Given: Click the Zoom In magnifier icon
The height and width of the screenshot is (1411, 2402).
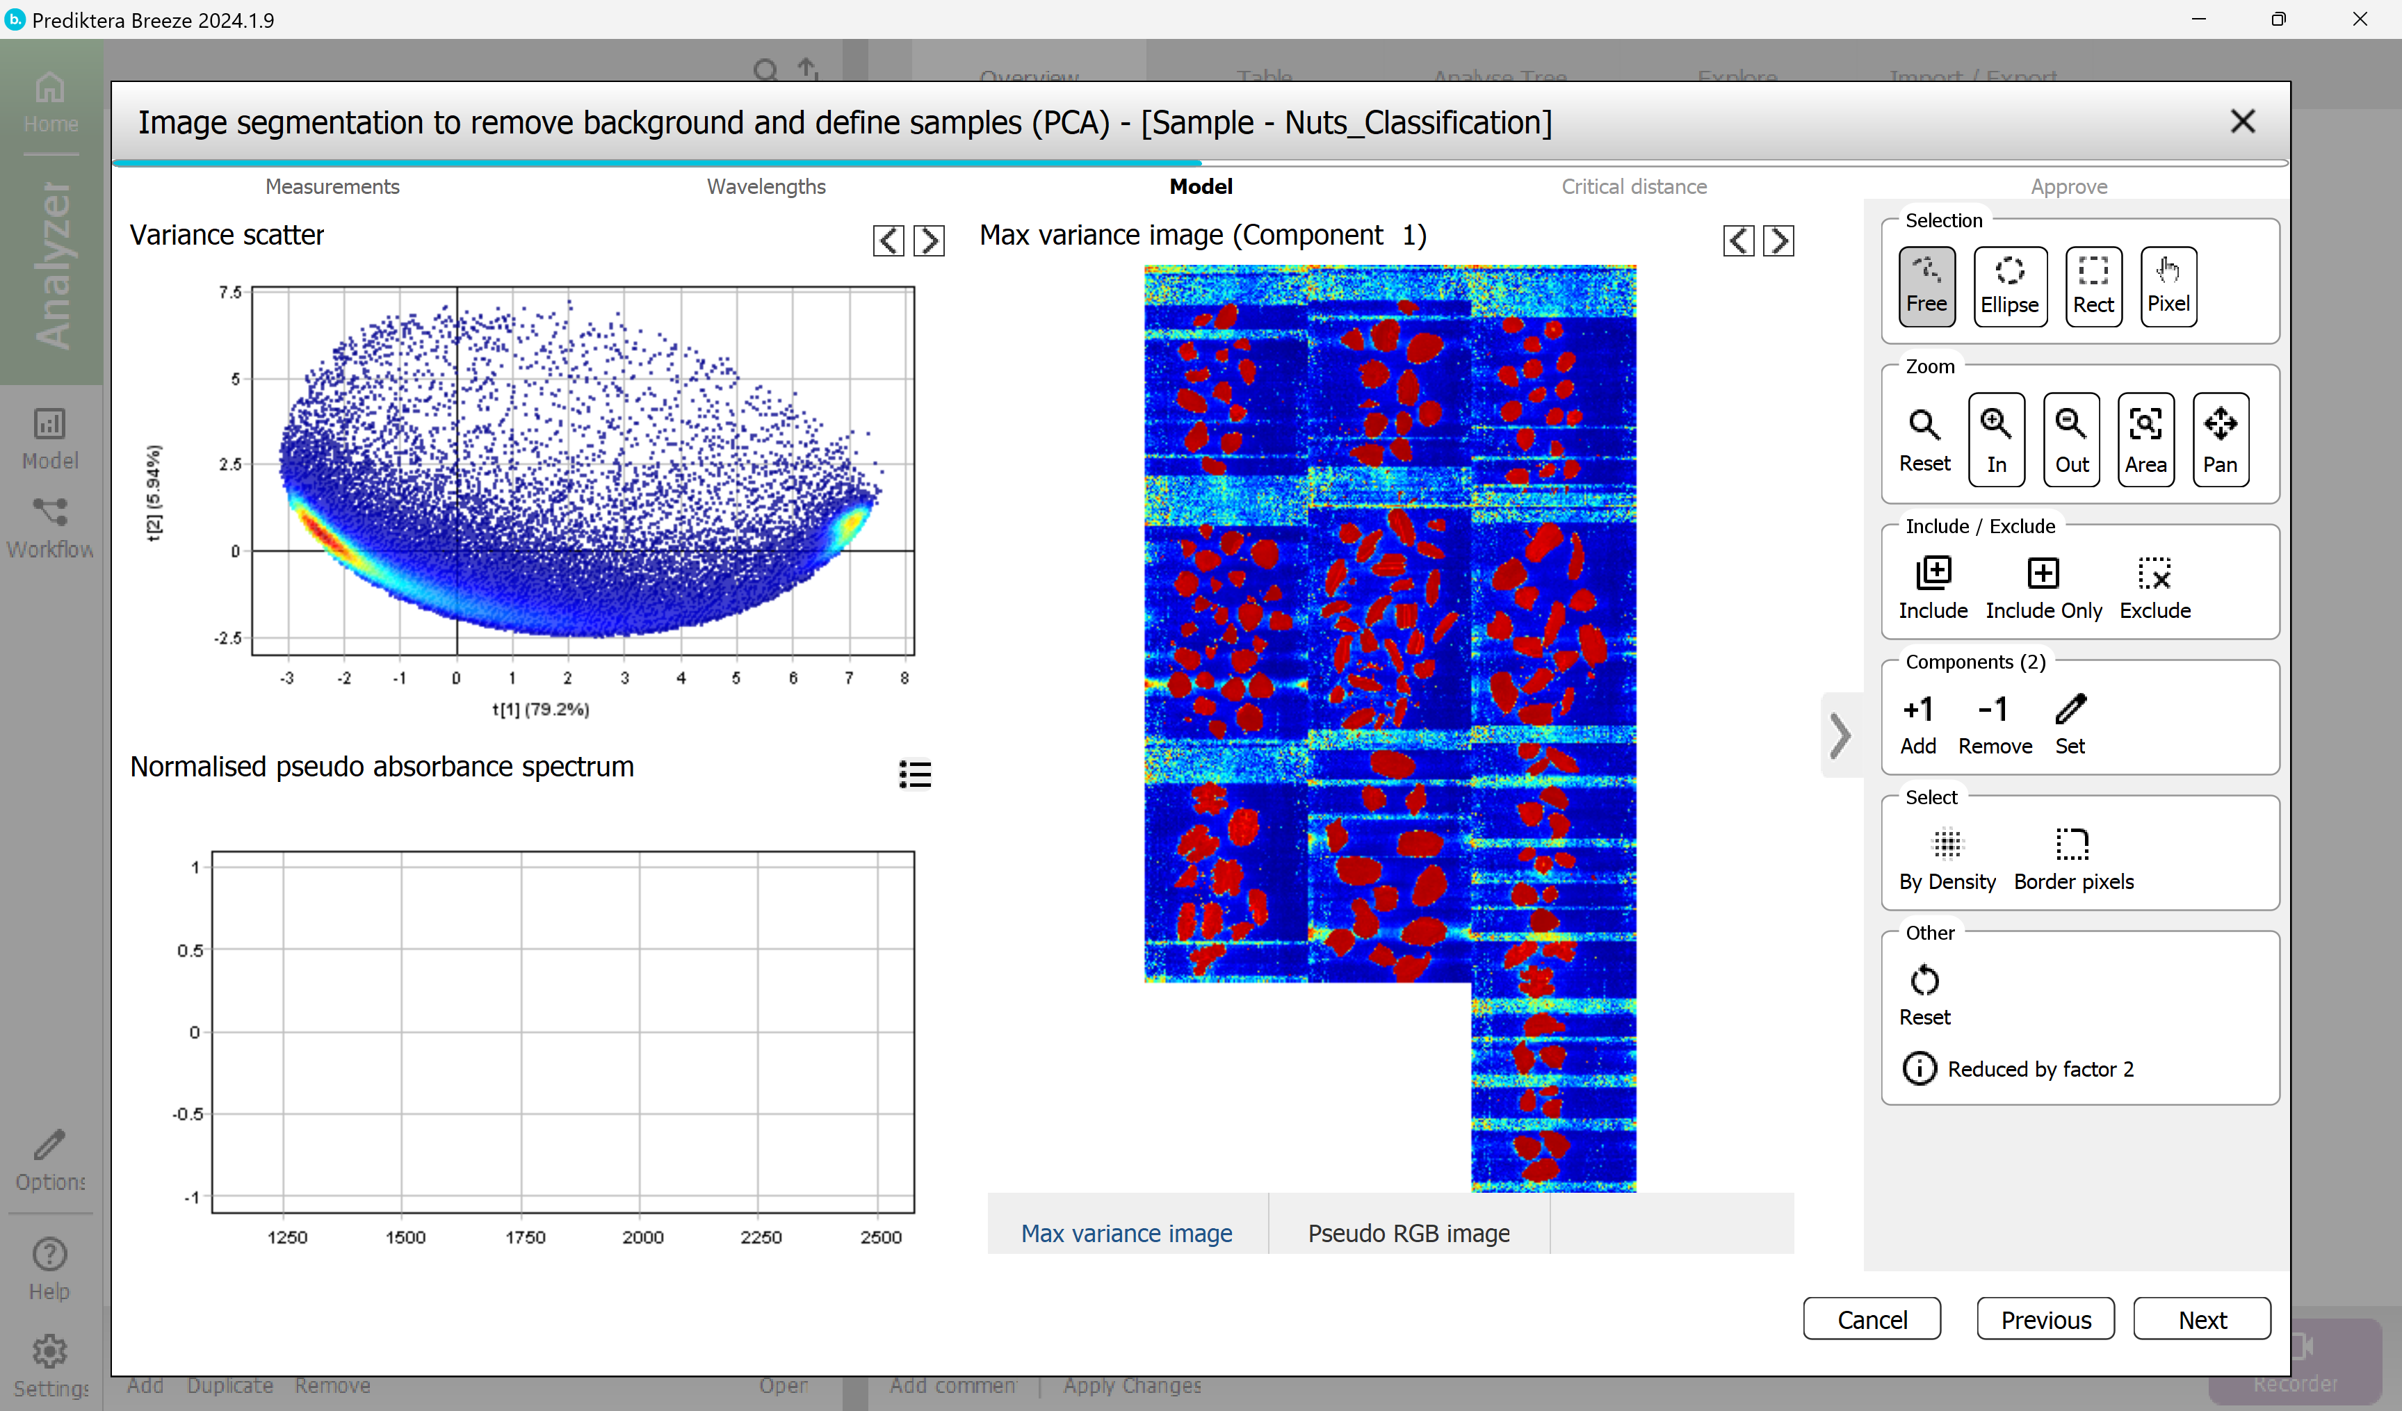Looking at the screenshot, I should (x=1996, y=439).
